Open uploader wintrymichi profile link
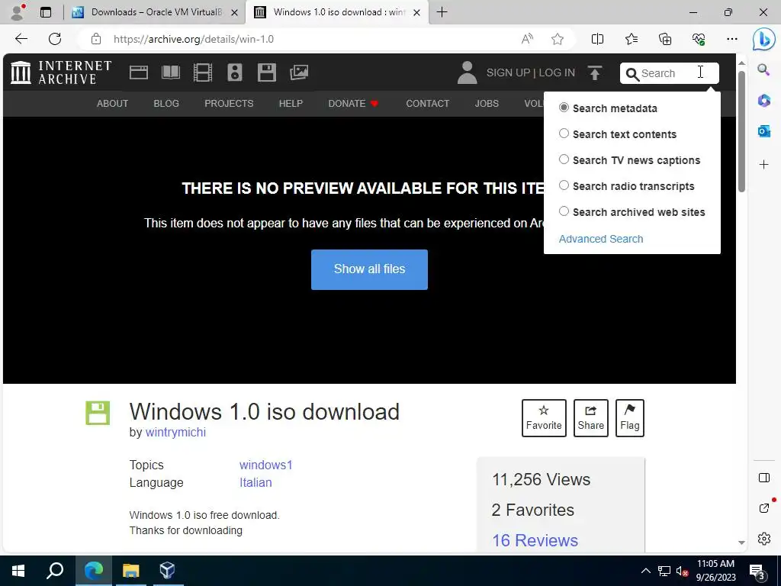 click(176, 433)
